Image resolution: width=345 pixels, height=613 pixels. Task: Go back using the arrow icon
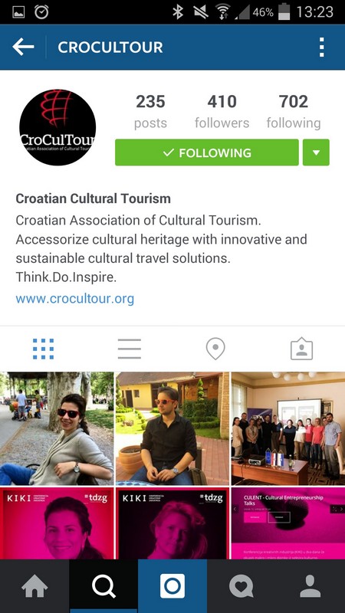click(23, 48)
